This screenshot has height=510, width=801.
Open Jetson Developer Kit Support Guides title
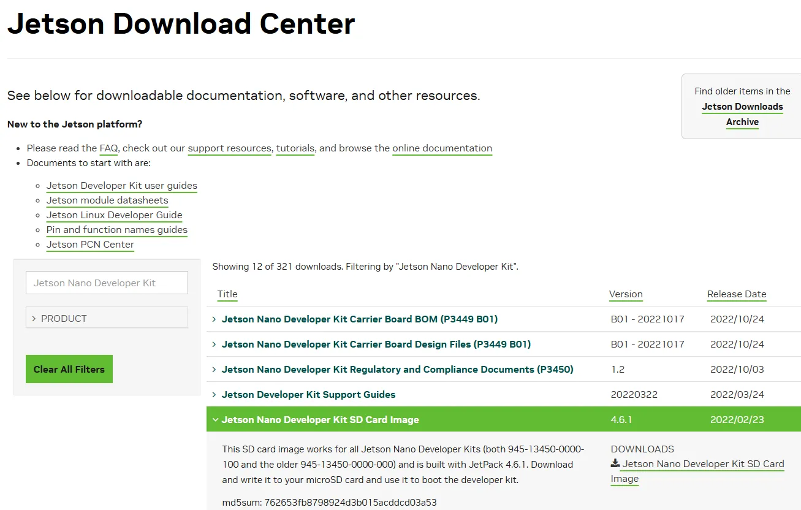pos(308,395)
